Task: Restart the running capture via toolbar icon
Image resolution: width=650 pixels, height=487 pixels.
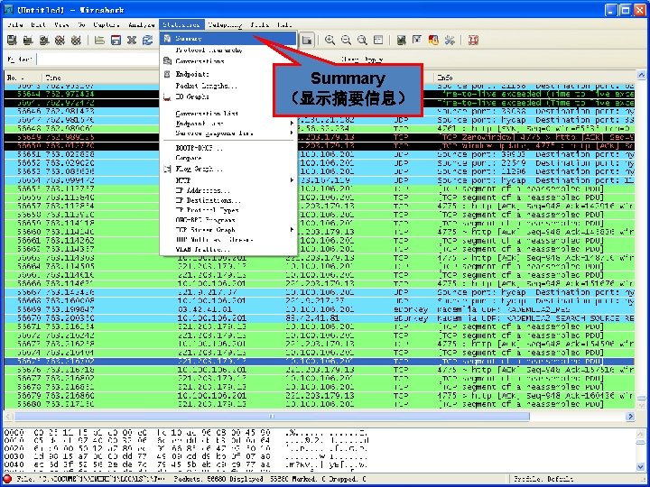Action: click(x=76, y=41)
